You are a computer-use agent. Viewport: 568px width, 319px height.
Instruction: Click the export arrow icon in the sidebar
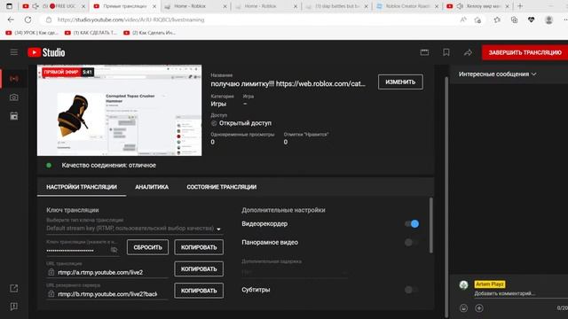14,288
